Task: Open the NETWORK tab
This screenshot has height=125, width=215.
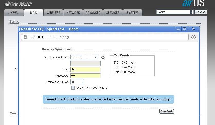Action: tap(73, 13)
